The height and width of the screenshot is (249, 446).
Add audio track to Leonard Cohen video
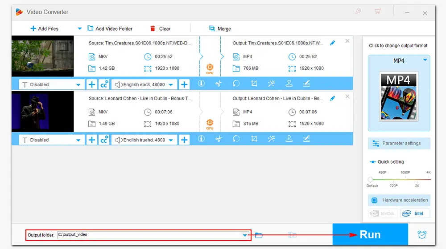184,140
